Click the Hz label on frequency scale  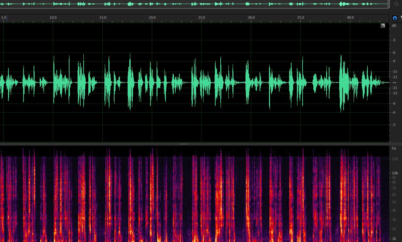click(x=394, y=148)
